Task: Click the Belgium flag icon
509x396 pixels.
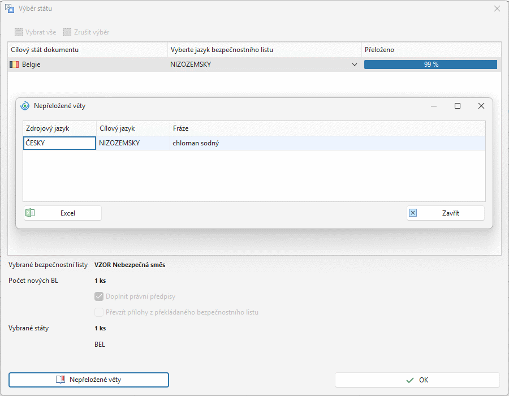Action: point(14,64)
